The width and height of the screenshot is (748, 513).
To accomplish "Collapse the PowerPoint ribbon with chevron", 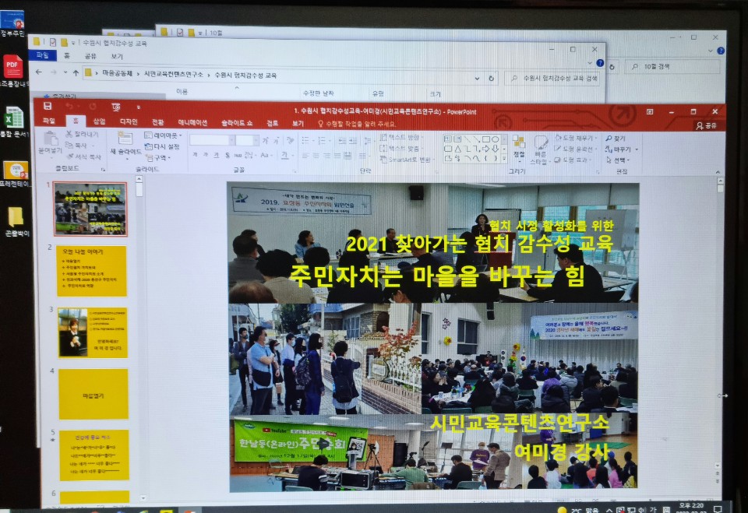I will point(718,172).
